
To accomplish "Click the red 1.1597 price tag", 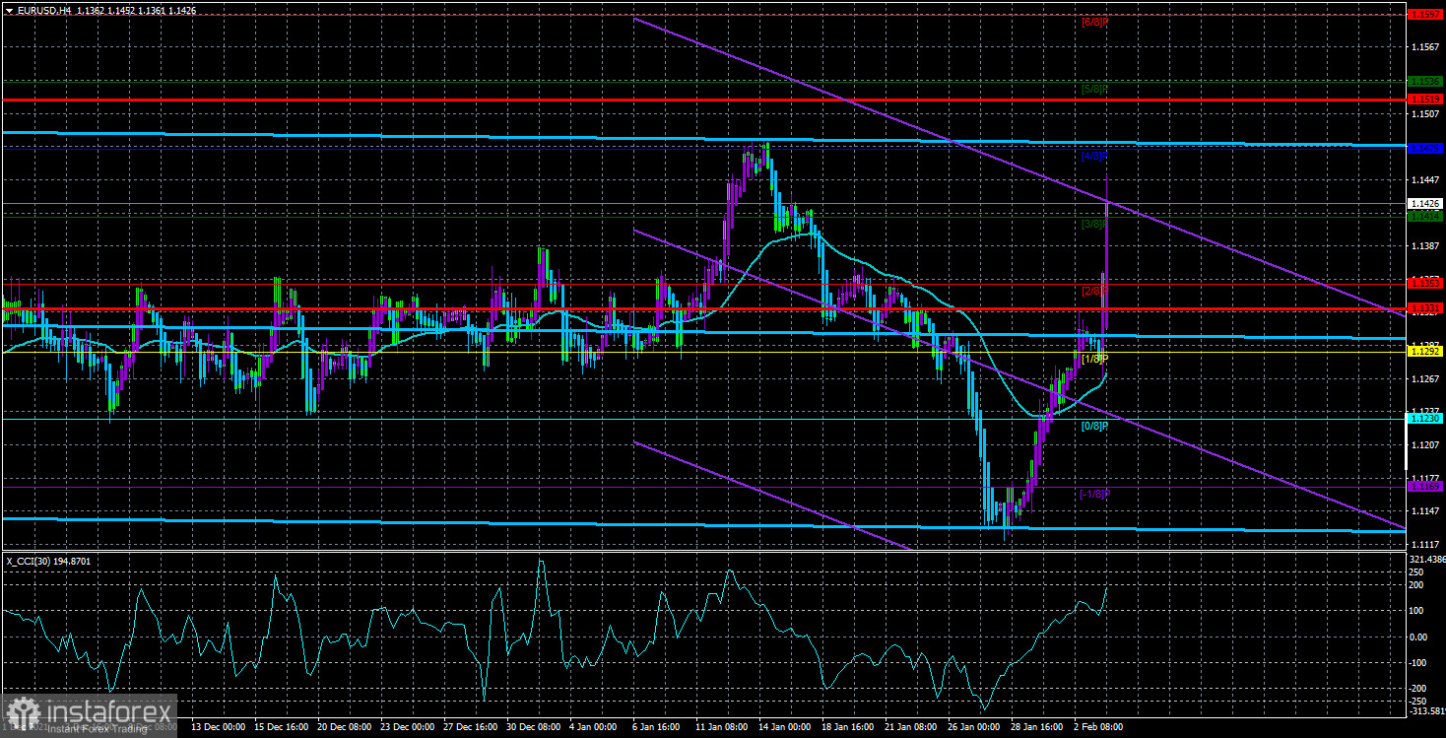I will pyautogui.click(x=1425, y=15).
